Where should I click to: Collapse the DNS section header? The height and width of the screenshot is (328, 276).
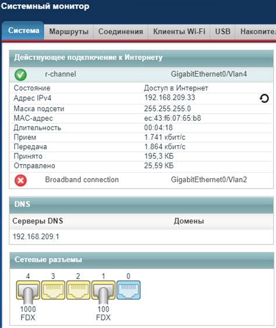(141, 204)
